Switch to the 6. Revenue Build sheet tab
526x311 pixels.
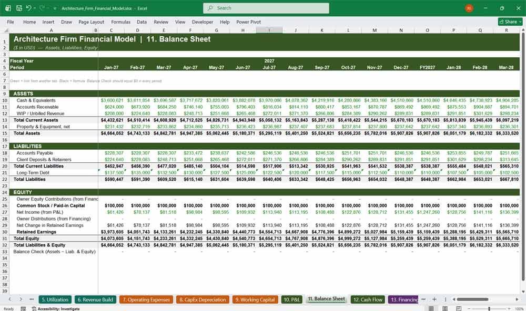pos(95,299)
